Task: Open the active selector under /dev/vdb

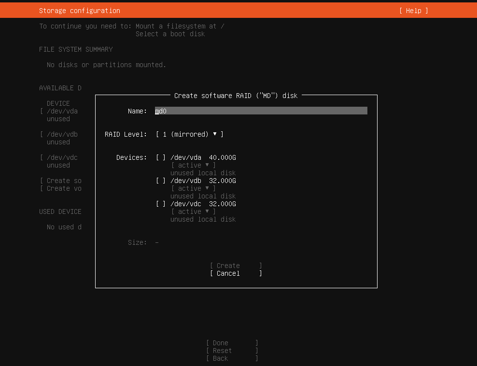Action: [193, 188]
